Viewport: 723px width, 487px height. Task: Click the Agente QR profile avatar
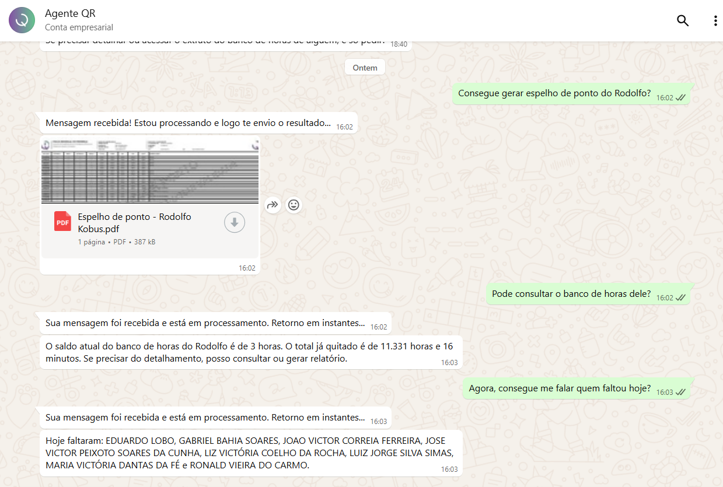[22, 20]
